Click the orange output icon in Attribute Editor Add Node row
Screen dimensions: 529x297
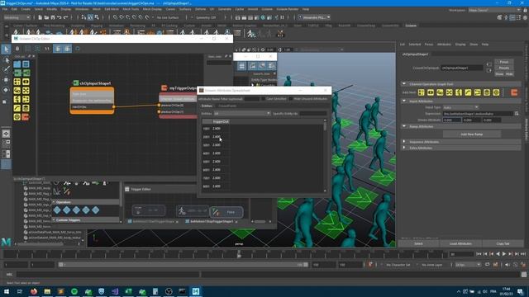(514, 92)
